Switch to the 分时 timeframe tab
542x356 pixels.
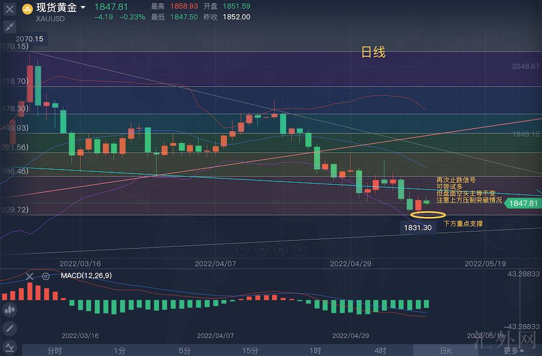tap(54, 351)
